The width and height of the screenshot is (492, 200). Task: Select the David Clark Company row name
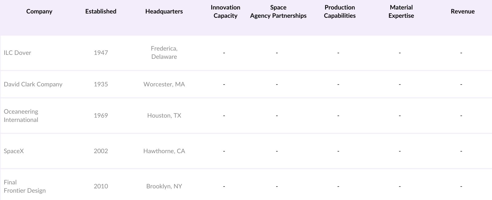pos(33,84)
